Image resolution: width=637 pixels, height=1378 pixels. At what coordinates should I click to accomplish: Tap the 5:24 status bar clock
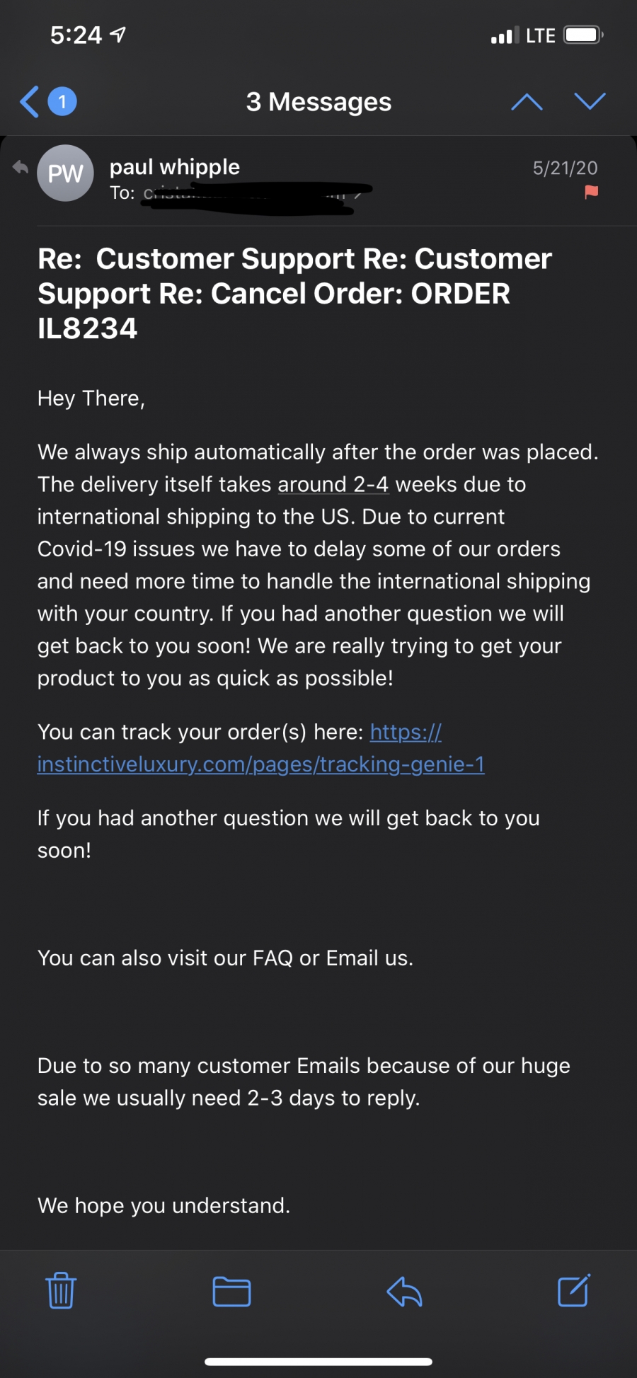tap(76, 35)
